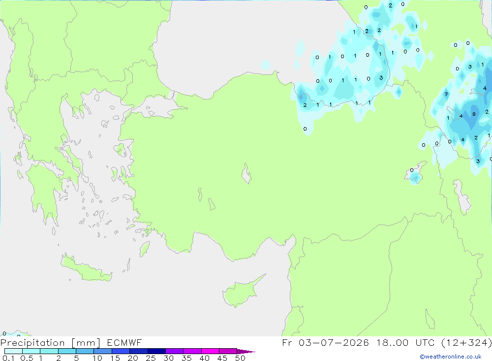Click the 15 mm legend color box
Screen dimensions: 492x361
121,351
